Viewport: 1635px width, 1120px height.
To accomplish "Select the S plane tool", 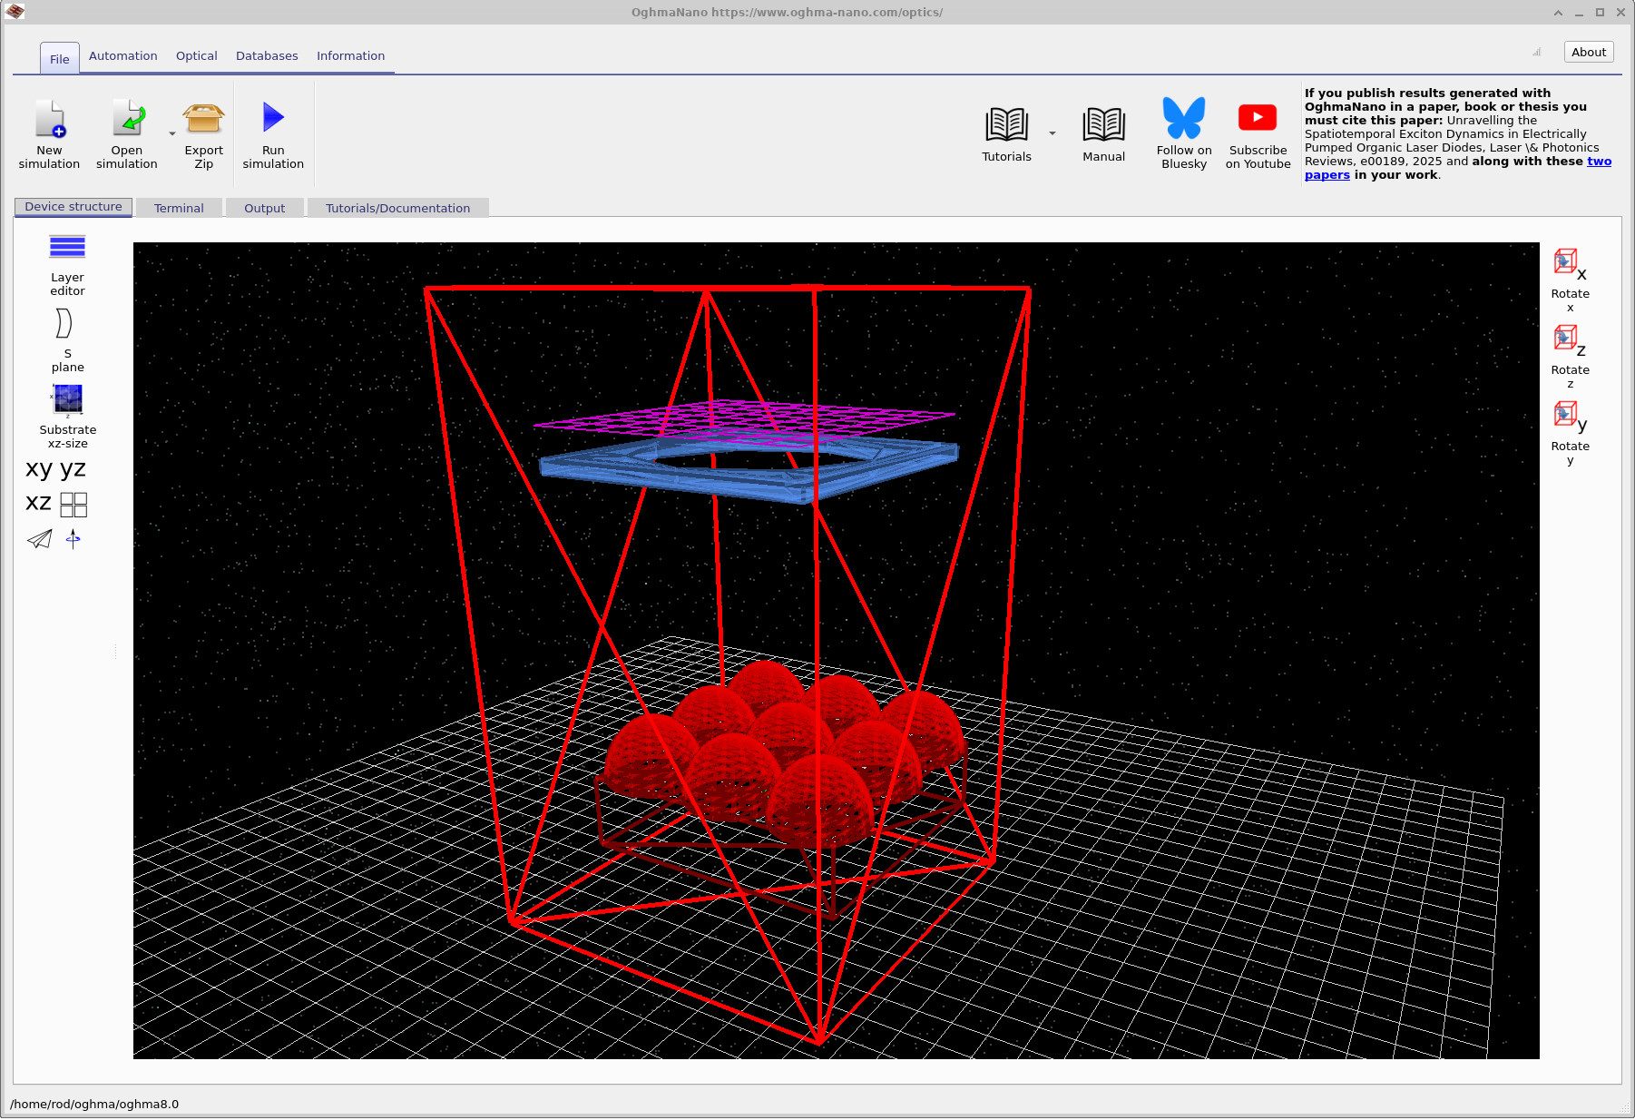I will tap(66, 325).
